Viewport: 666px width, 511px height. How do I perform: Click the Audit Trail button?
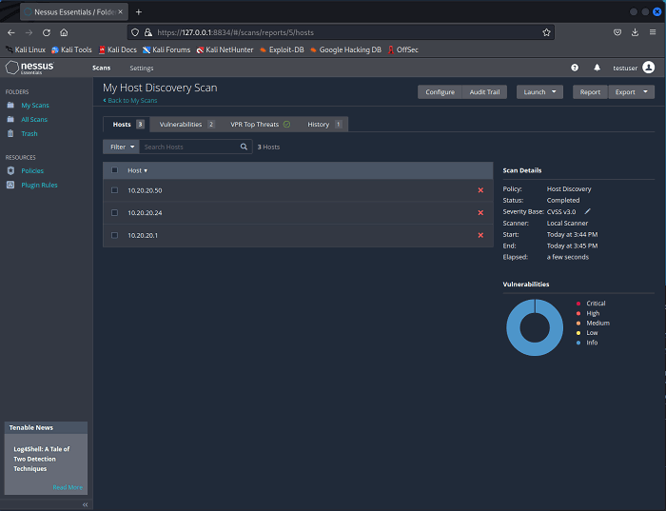(x=487, y=92)
